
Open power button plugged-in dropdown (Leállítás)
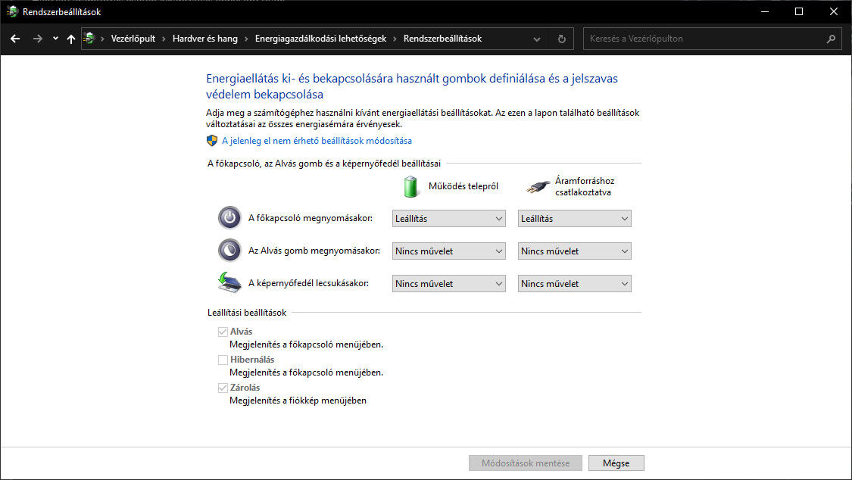(574, 218)
